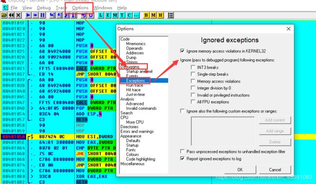The height and width of the screenshot is (184, 316).
Task: Click the Execute till return icon
Action: (x=84, y=16)
